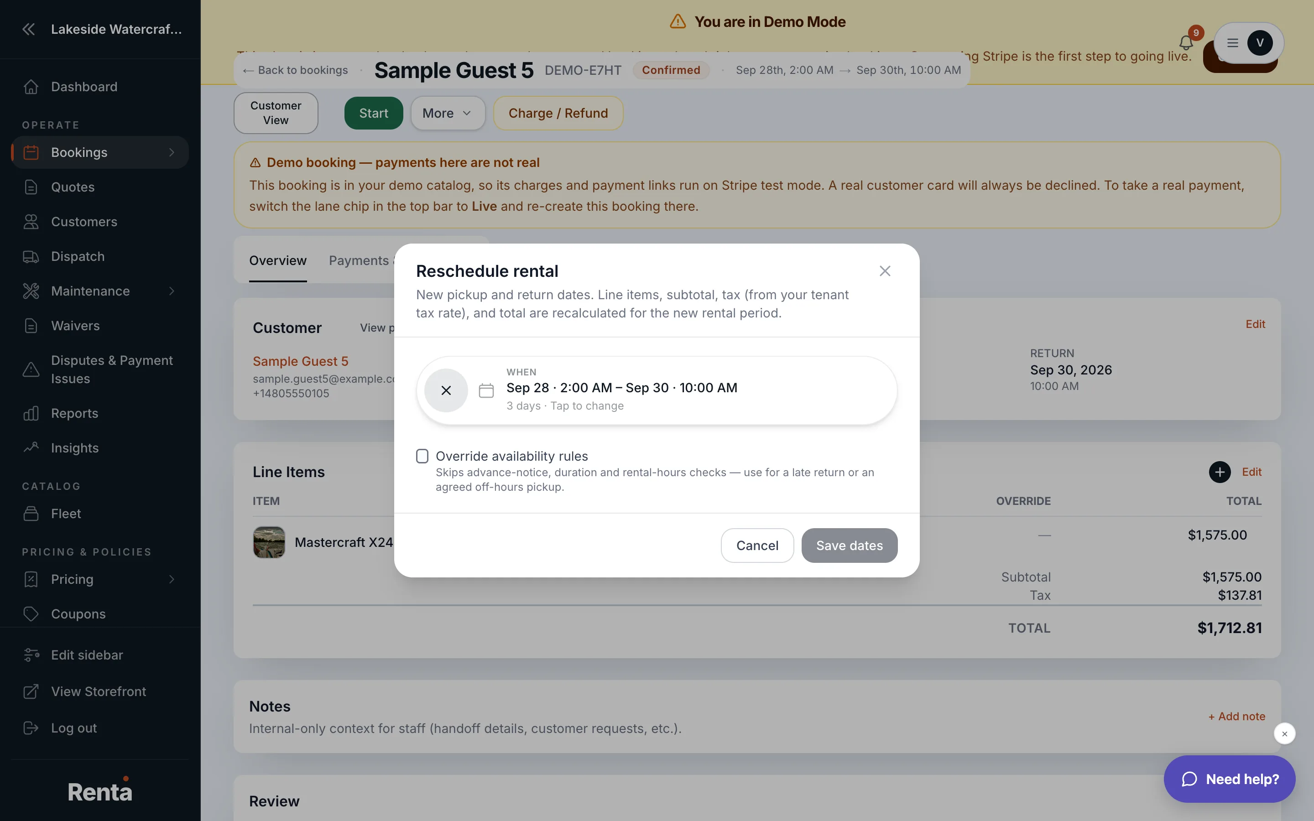The image size is (1314, 821).
Task: Open View Storefront external link
Action: (100, 691)
